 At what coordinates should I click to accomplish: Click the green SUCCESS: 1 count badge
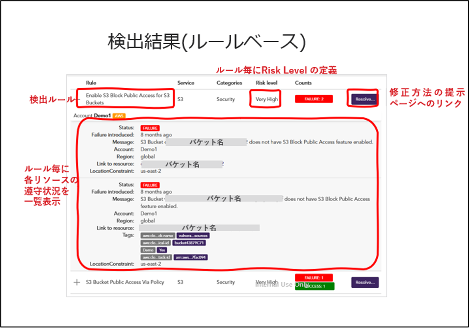314,286
